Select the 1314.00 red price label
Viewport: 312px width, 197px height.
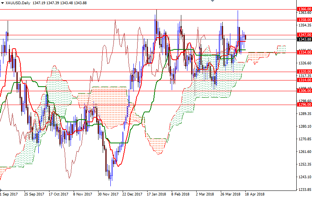coord(304,80)
